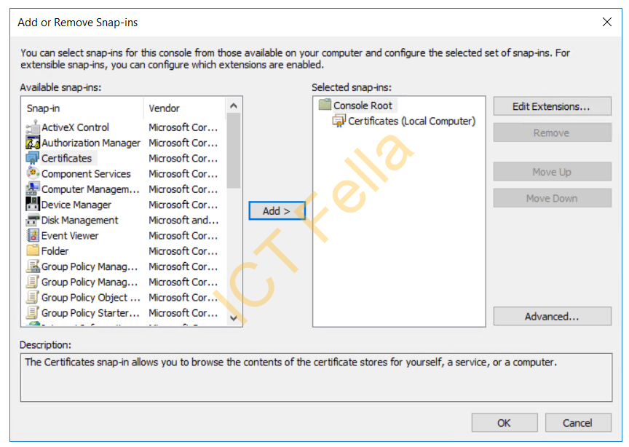Viewport: 629px width, 447px height.
Task: Choose the Certificates icon in Available snap-ins
Action: coord(33,158)
